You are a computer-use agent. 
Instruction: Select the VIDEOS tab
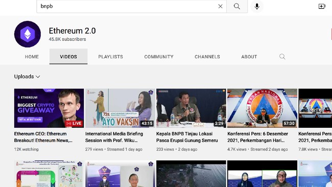pos(68,57)
